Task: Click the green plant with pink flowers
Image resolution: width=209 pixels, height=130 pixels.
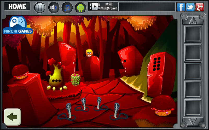Action: coord(76,80)
